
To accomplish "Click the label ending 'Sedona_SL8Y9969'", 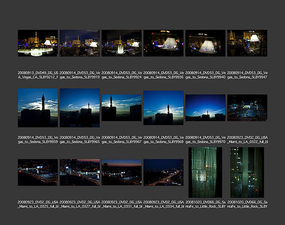I will pos(163,139).
